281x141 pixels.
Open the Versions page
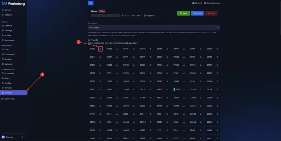[x=7, y=88]
